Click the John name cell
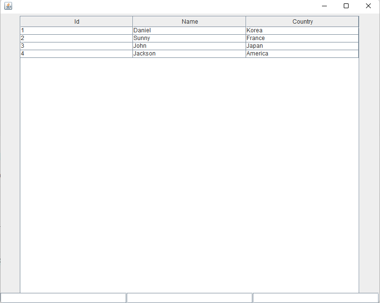The height and width of the screenshot is (303, 380). [189, 46]
